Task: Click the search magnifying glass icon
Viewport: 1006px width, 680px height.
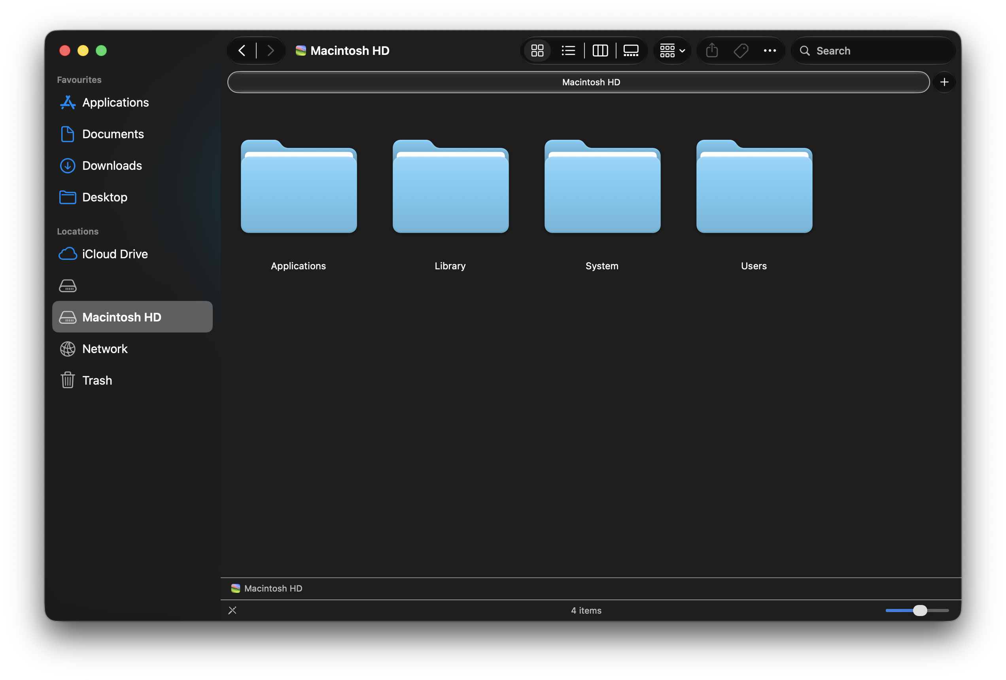Action: [805, 51]
